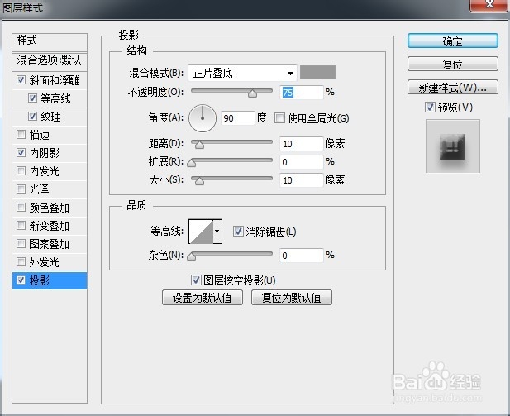Enable the 图案叠加 checkbox
The height and width of the screenshot is (416, 510).
tap(21, 244)
